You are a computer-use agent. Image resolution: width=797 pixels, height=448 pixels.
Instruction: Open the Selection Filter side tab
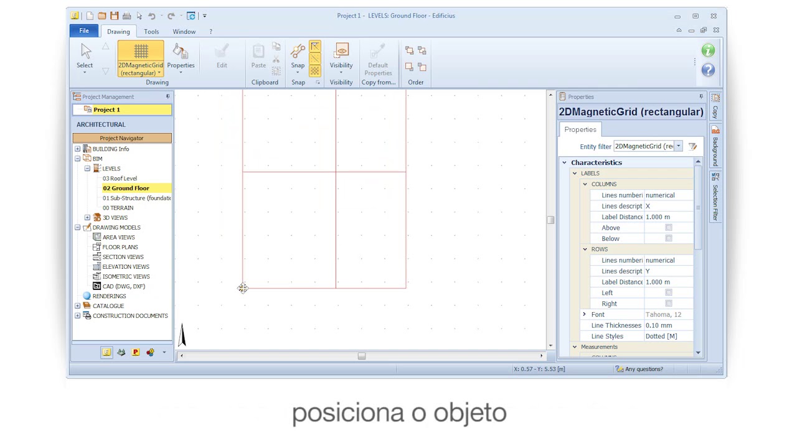(x=715, y=197)
